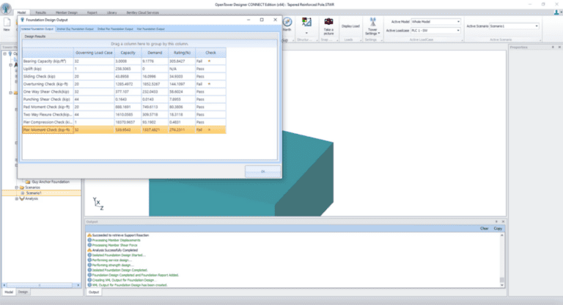The width and height of the screenshot is (563, 305).
Task: Open the Structure display icon in ribbon
Action: pos(306,22)
